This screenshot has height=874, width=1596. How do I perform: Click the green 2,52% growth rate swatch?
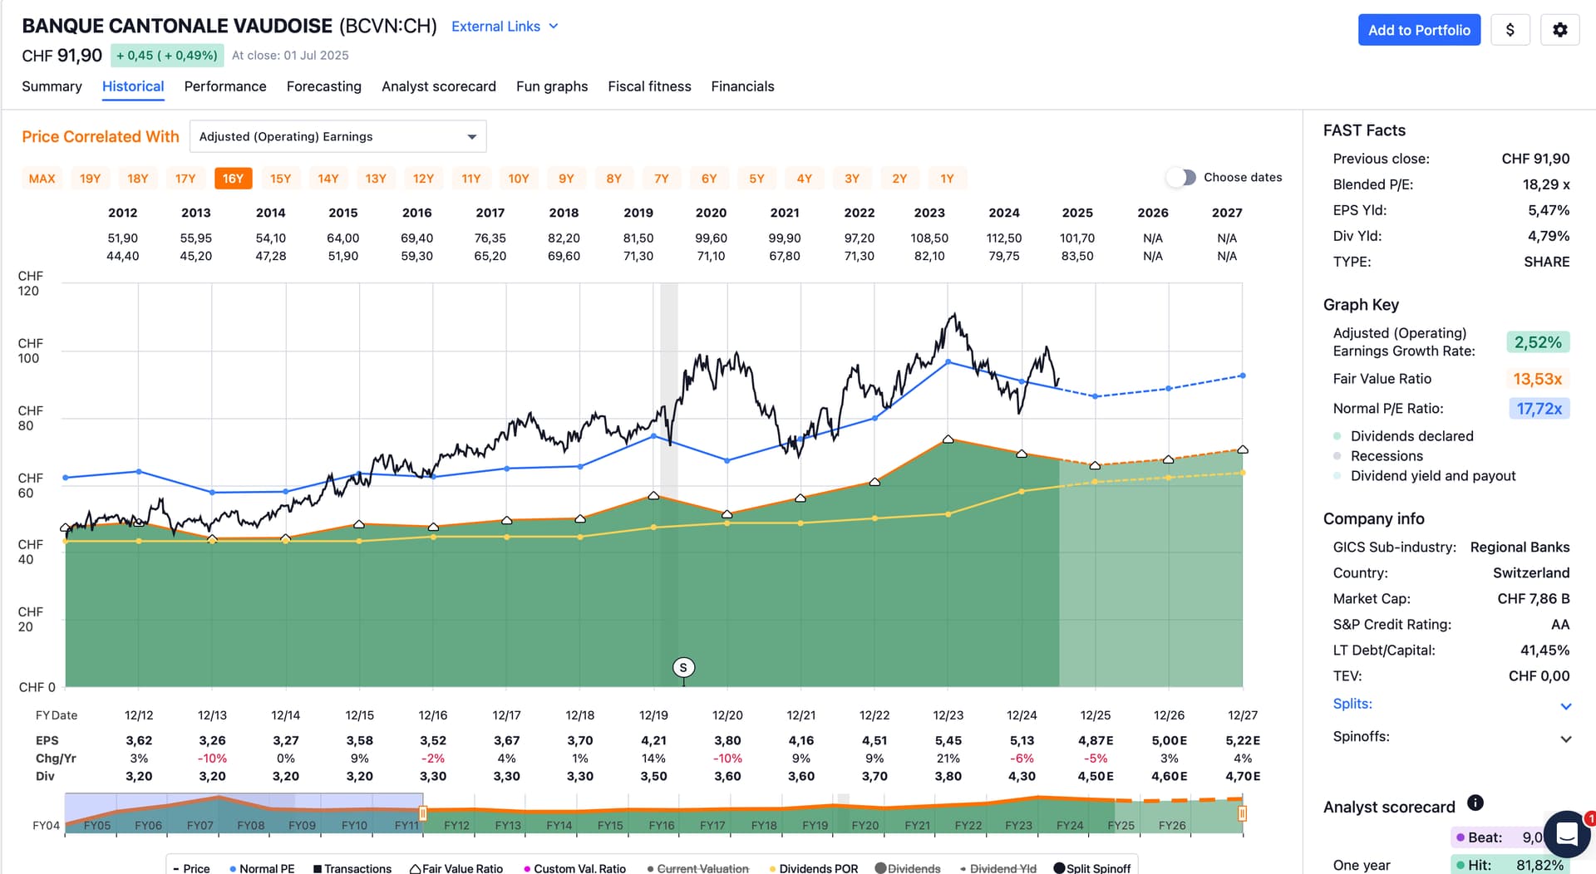pyautogui.click(x=1538, y=342)
